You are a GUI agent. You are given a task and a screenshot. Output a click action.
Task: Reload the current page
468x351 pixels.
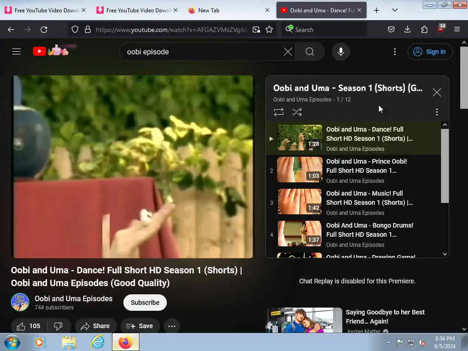(x=44, y=29)
